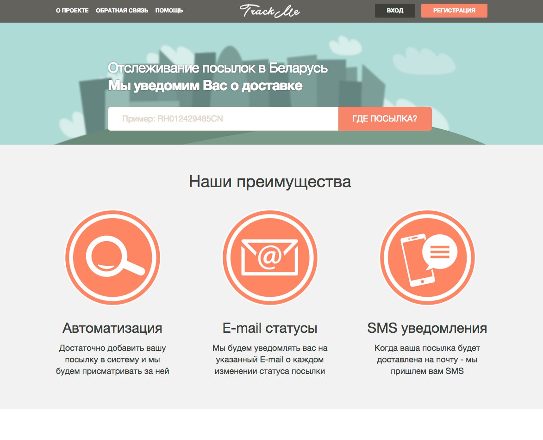The height and width of the screenshot is (440, 543).
Task: Click the Вход login button
Action: tap(395, 11)
